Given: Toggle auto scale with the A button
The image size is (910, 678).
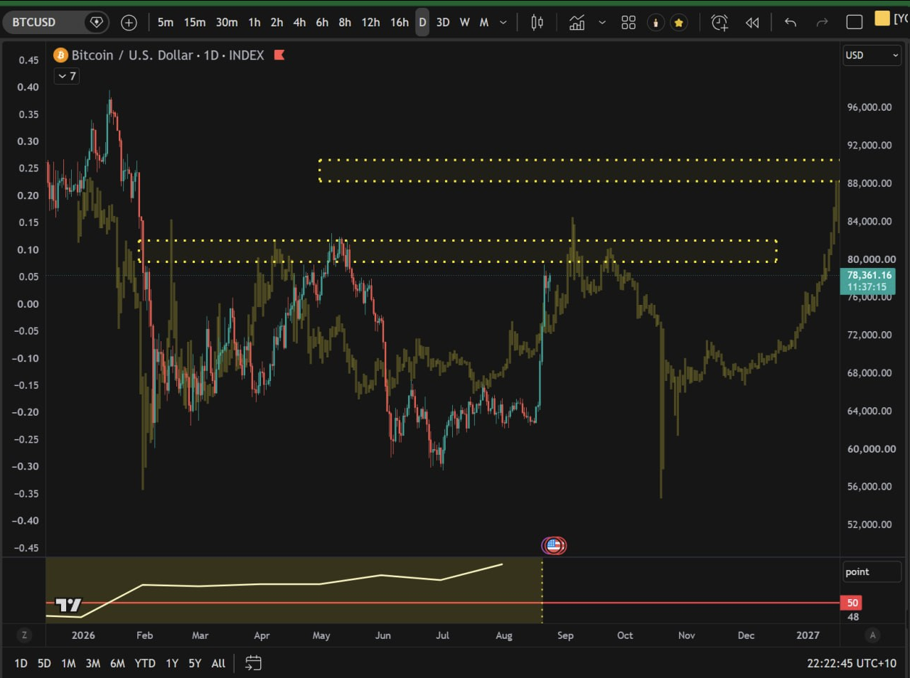Looking at the screenshot, I should tap(873, 635).
